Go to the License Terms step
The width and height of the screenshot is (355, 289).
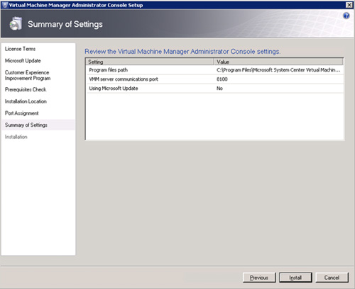[20, 49]
